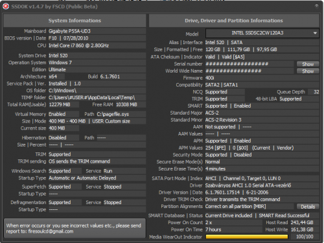Click the System Informations header
The height and width of the screenshot is (243, 324).
(75, 21)
